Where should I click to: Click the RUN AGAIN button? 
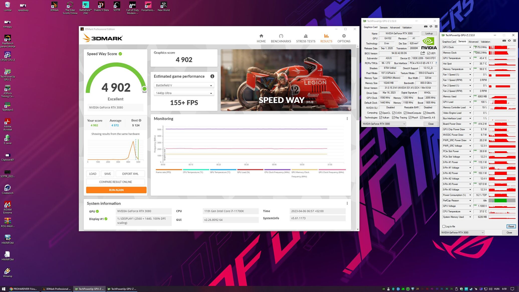(x=116, y=190)
